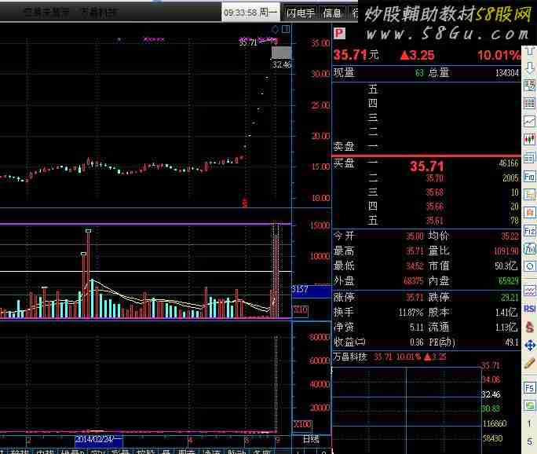537x454 pixels.
Task: Click the F10 company info icon
Action: (x=530, y=177)
